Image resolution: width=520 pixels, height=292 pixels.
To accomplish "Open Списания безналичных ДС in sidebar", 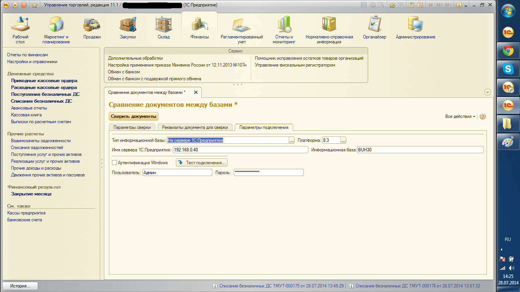I will [x=41, y=101].
